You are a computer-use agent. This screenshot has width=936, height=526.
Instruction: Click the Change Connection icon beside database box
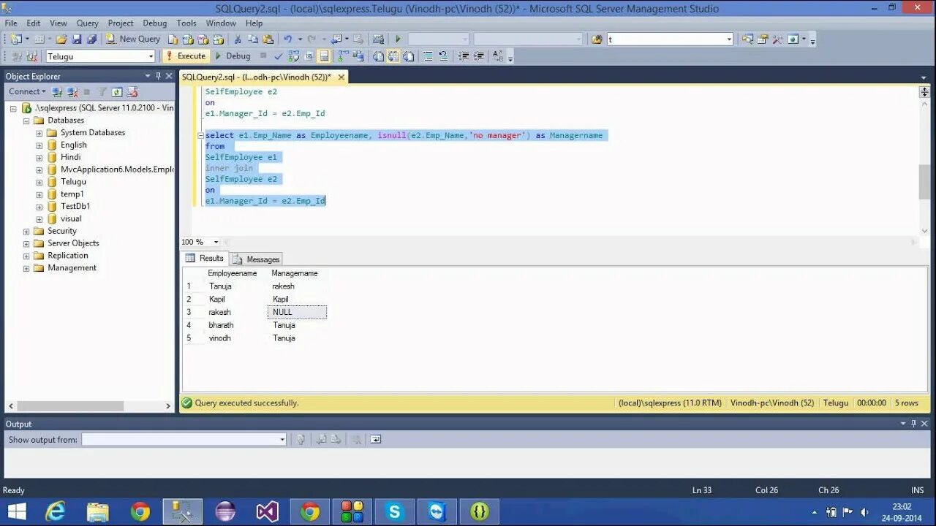click(31, 56)
